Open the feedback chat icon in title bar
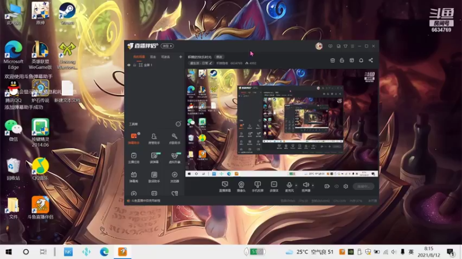Viewport: 462px width, 259px height. (330, 46)
